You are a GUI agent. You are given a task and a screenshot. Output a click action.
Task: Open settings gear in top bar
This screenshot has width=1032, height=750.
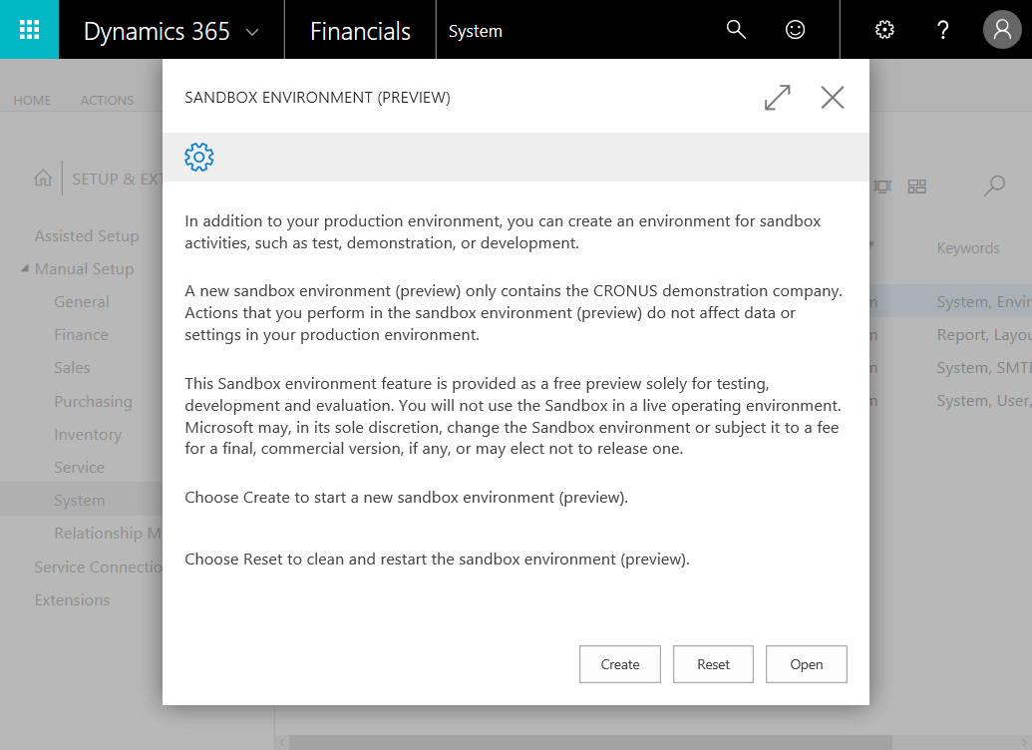pyautogui.click(x=884, y=30)
